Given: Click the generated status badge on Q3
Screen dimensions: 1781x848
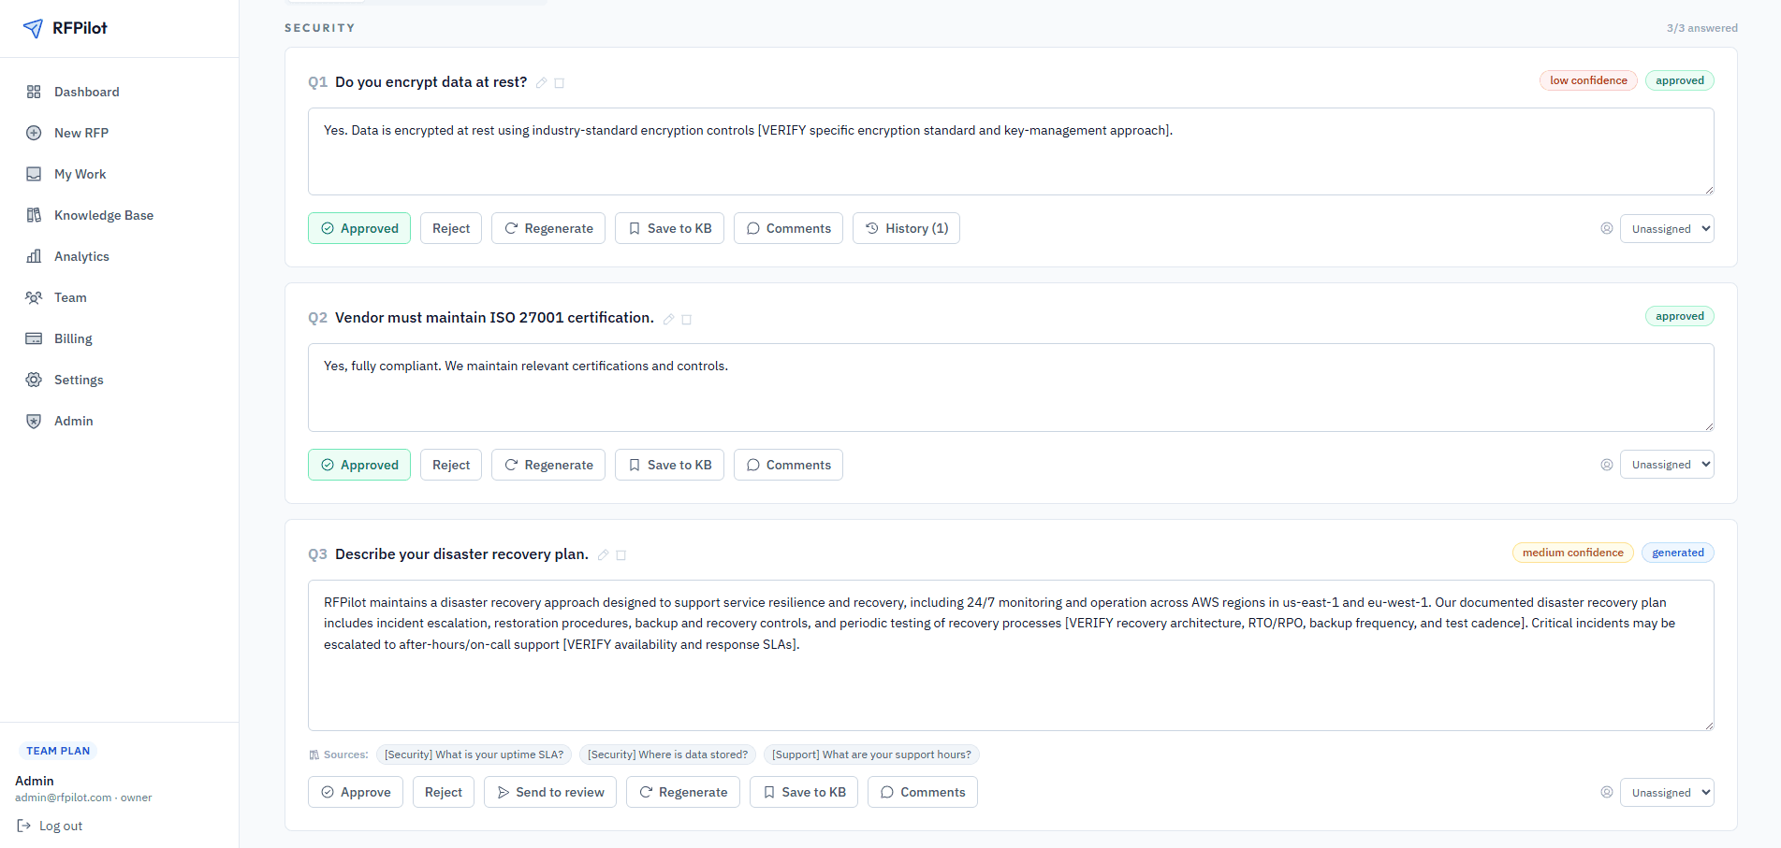Looking at the screenshot, I should 1678,553.
